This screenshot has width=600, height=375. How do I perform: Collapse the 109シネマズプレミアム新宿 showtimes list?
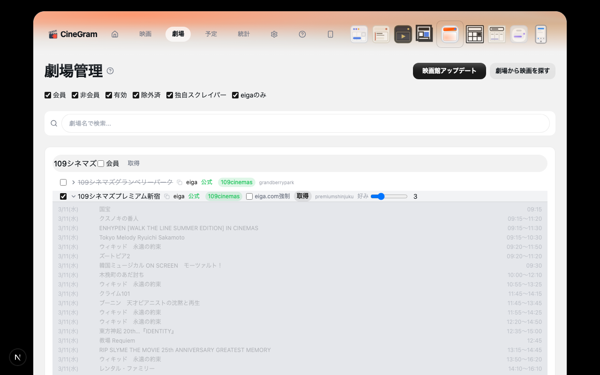74,196
